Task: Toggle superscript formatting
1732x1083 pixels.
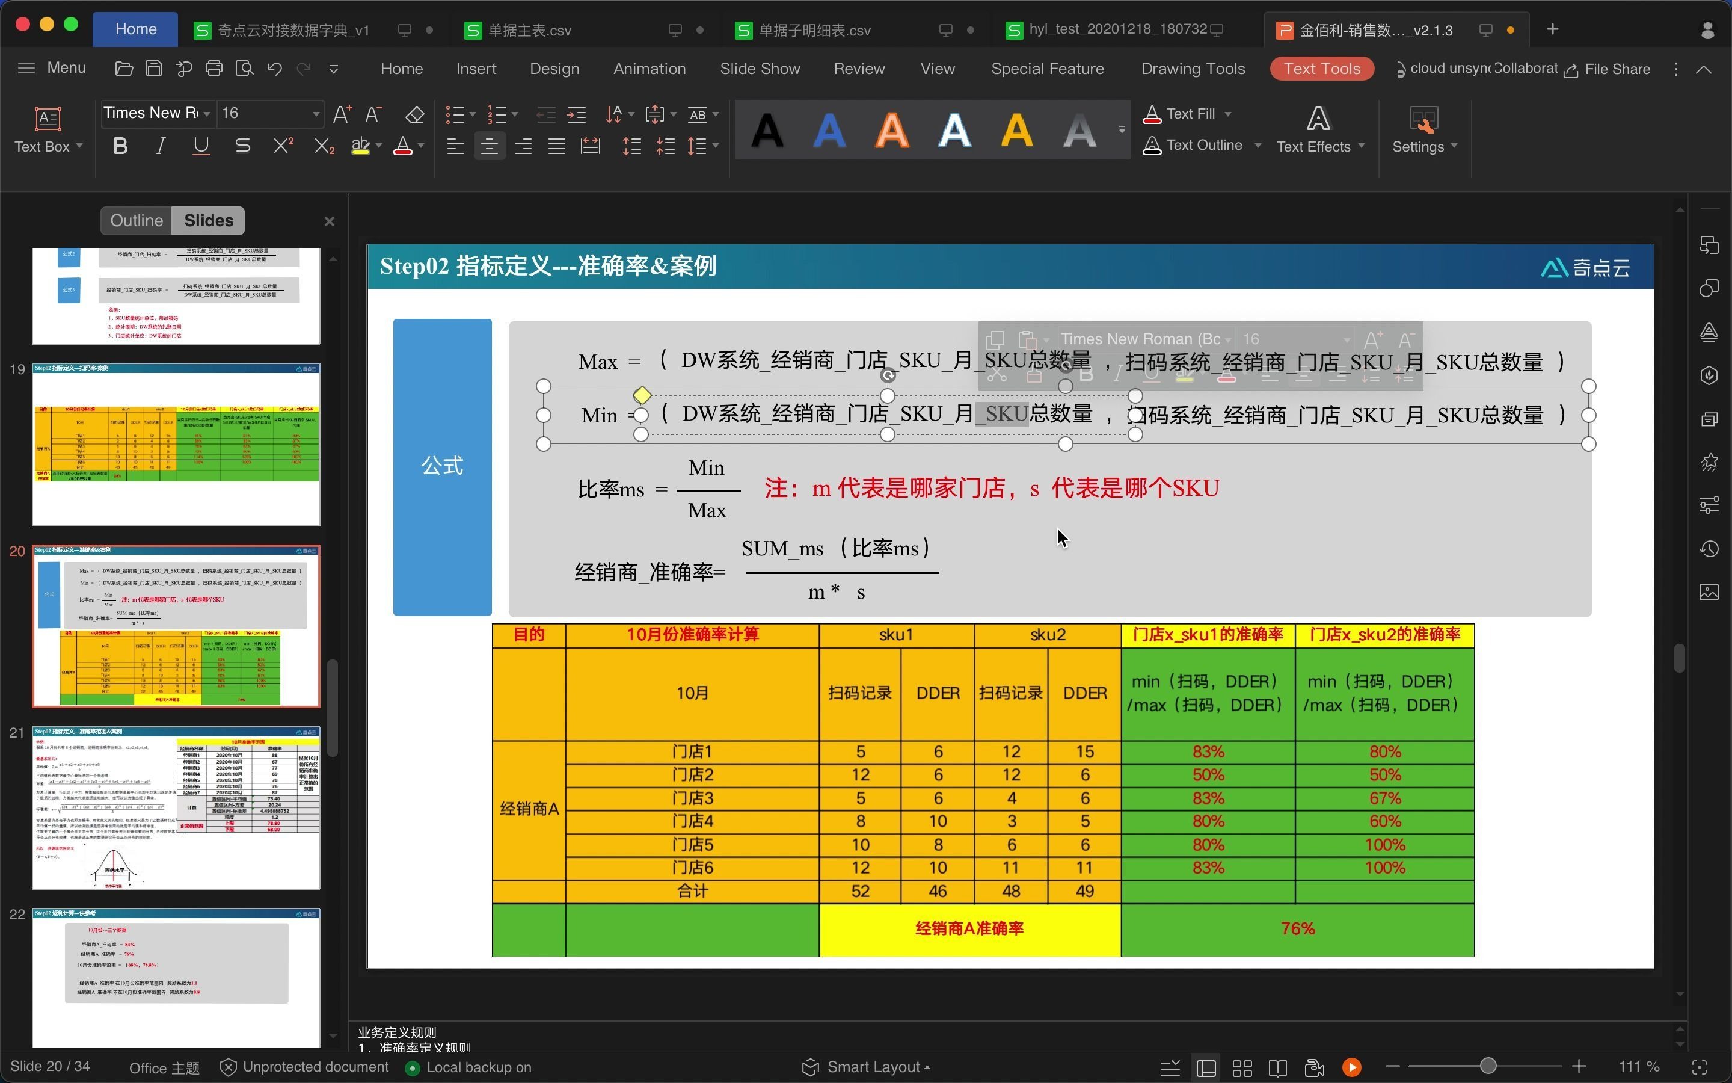Action: coord(282,144)
